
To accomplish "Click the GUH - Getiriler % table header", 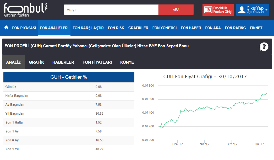I will (x=69, y=77).
